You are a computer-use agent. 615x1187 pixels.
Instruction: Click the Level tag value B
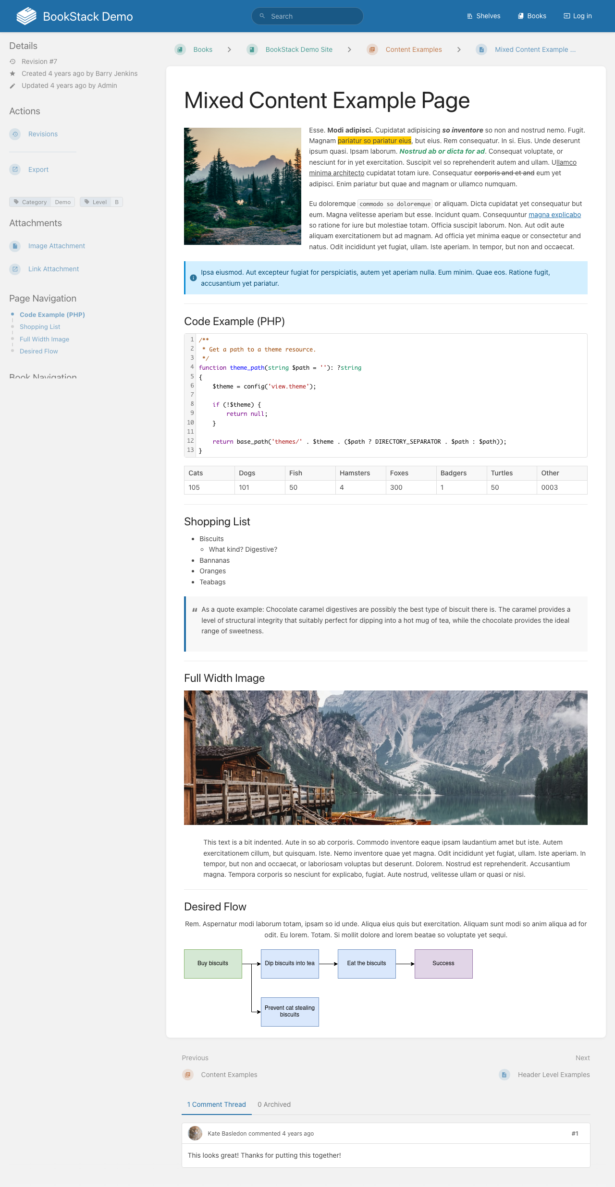pos(117,202)
